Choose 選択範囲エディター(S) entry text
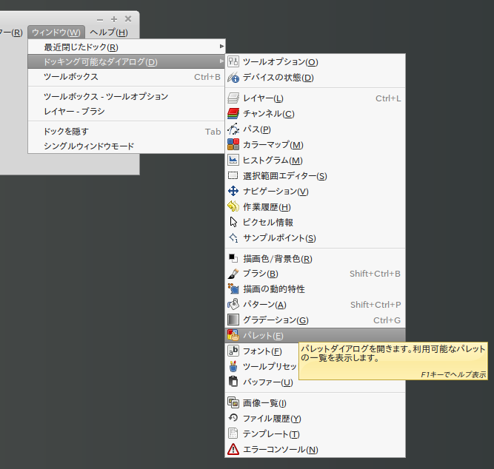Image resolution: width=494 pixels, height=469 pixels. (x=285, y=175)
